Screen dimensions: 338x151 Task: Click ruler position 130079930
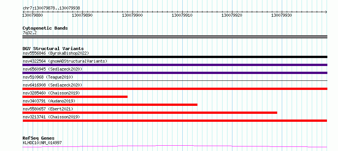click(x=282, y=15)
